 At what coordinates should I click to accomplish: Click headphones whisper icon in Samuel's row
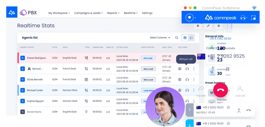click(187, 69)
